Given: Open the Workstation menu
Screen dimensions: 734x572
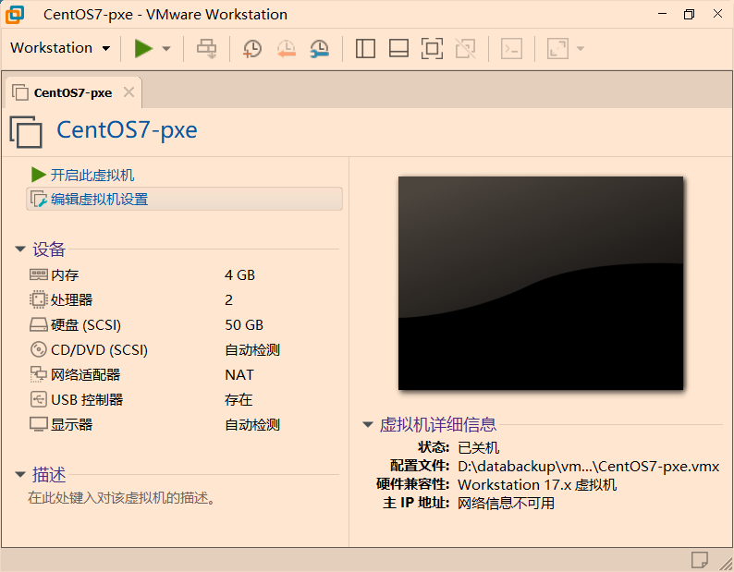Looking at the screenshot, I should (60, 48).
